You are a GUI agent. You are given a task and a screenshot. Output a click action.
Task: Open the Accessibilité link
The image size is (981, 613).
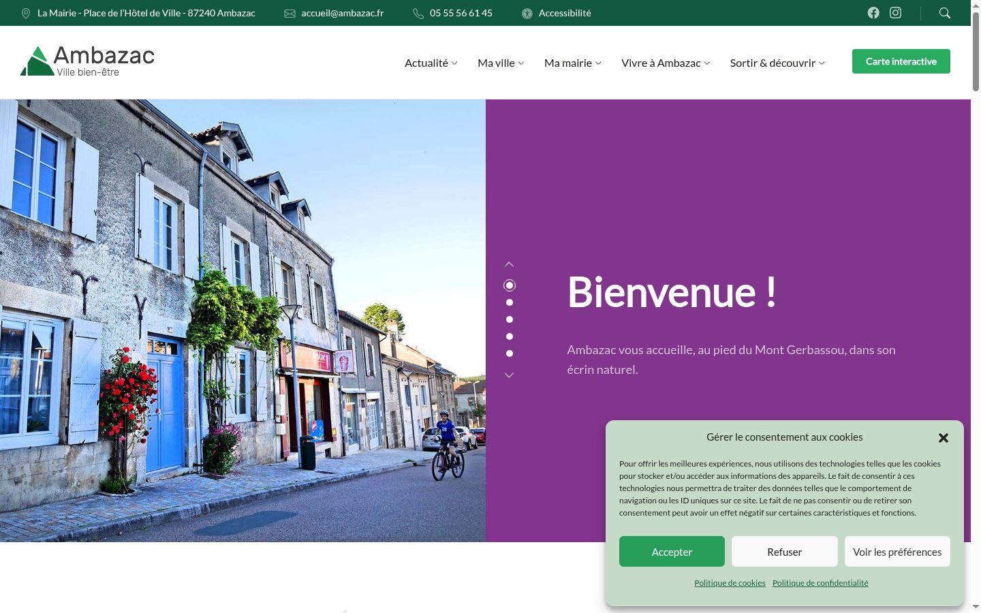click(x=565, y=13)
